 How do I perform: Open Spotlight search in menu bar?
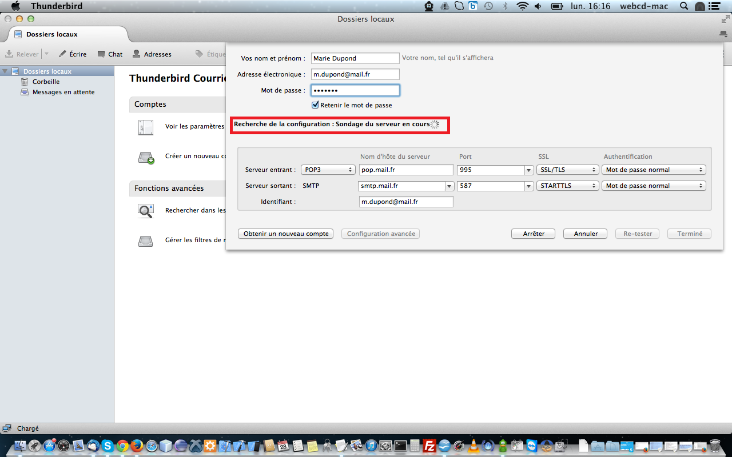point(684,6)
